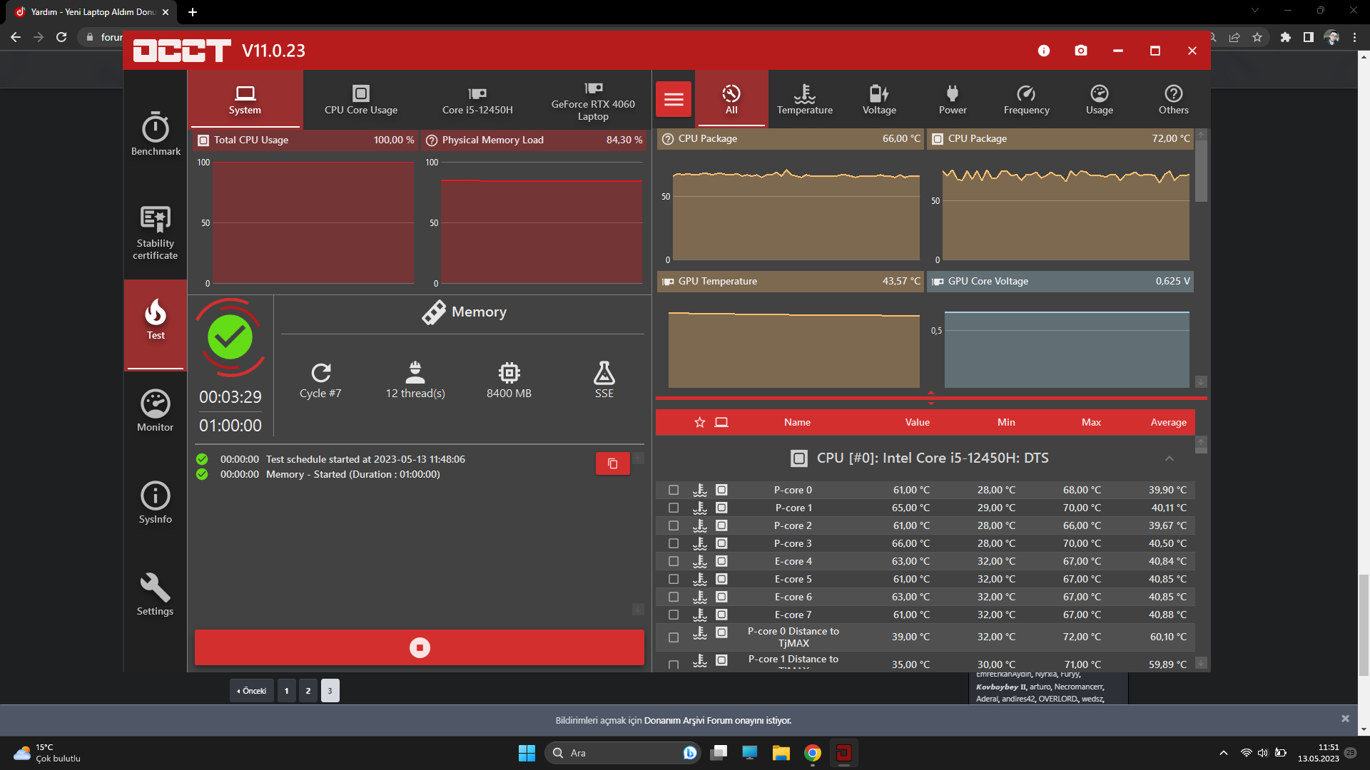Select the Temperature sensors tab
1370x770 pixels.
(805, 99)
